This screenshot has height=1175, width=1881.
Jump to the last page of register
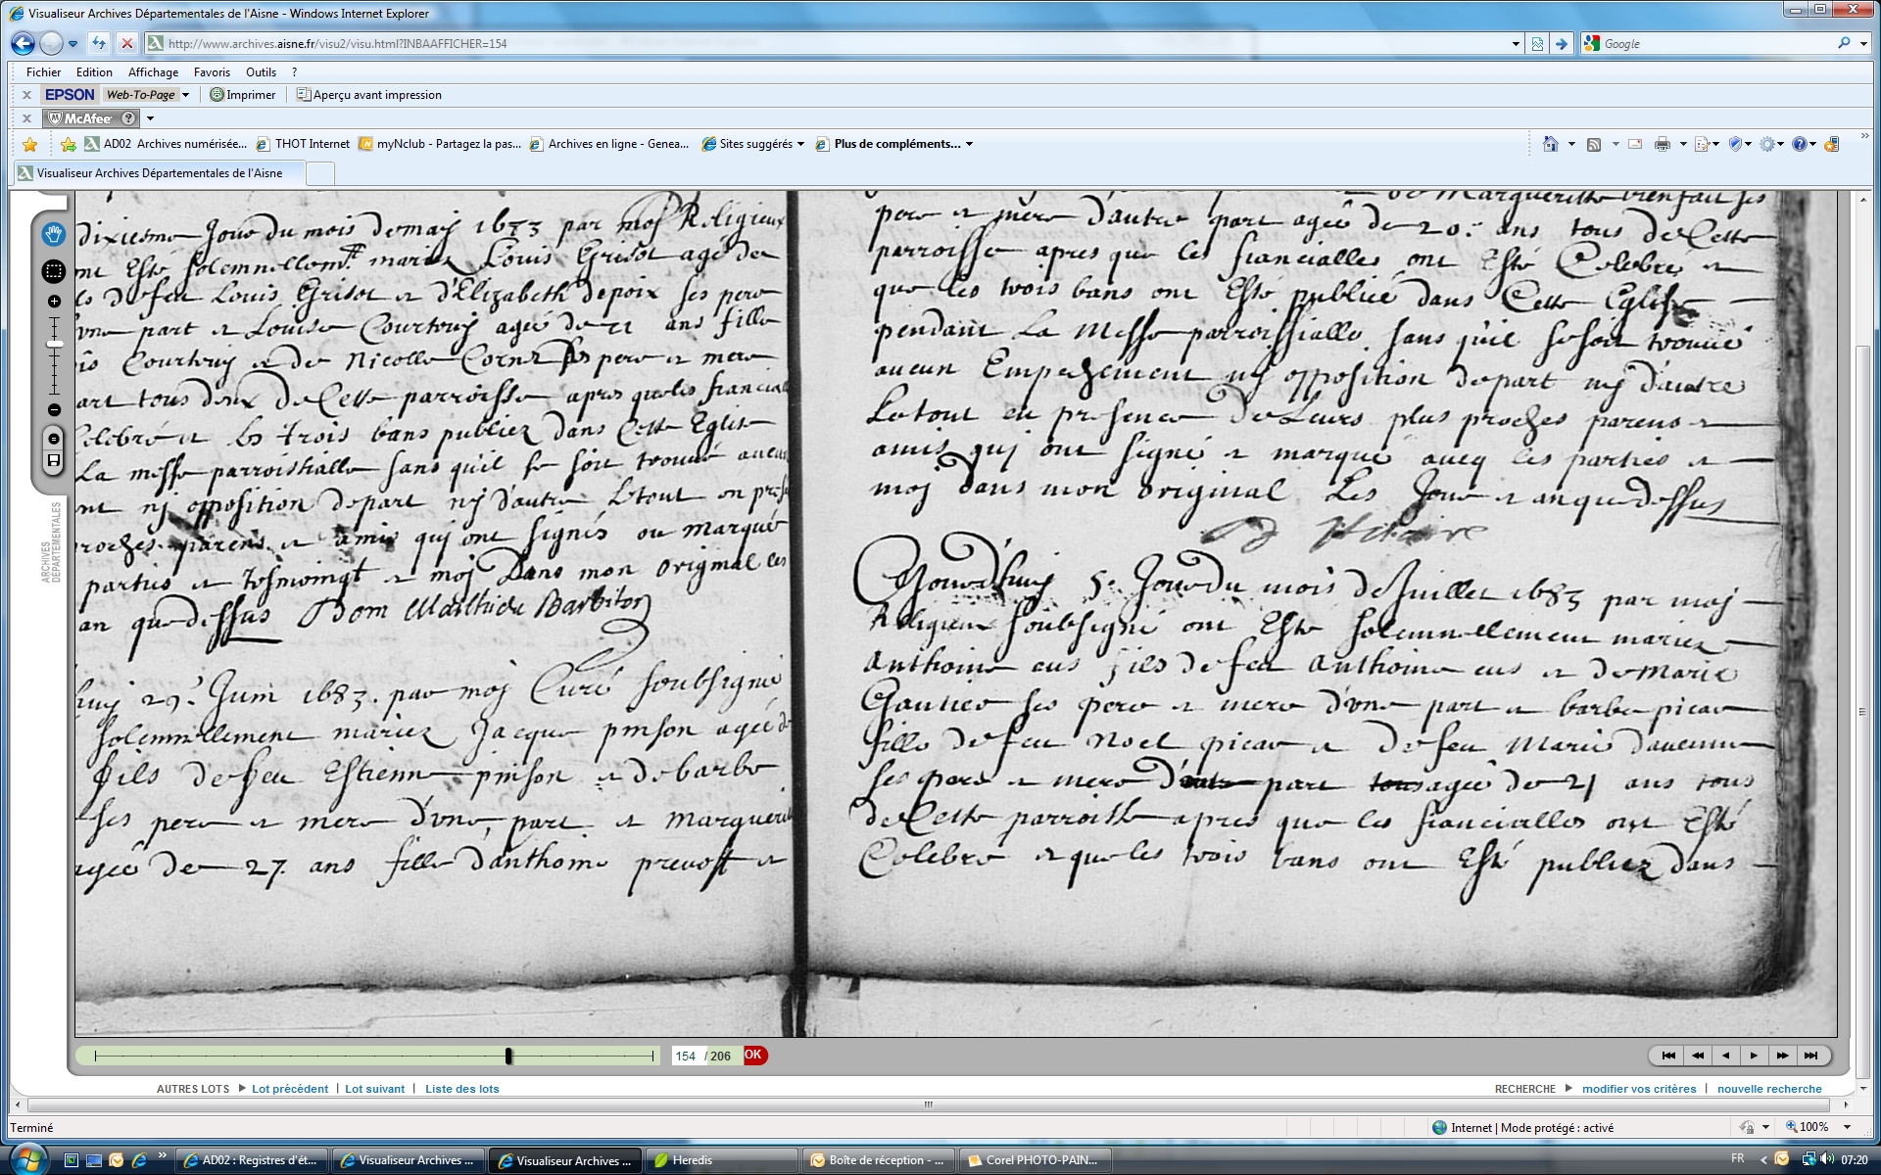tap(1810, 1056)
